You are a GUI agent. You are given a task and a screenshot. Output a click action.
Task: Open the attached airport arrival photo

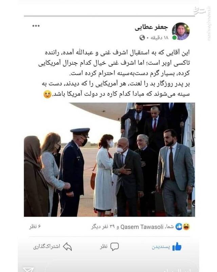(x=110, y=159)
